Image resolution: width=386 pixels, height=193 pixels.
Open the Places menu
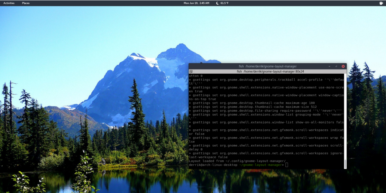pyautogui.click(x=26, y=3)
